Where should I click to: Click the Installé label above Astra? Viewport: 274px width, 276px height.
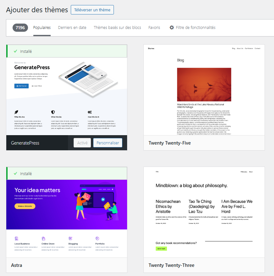coord(26,174)
